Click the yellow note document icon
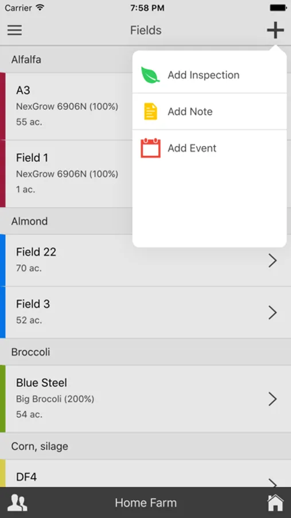 click(x=150, y=111)
